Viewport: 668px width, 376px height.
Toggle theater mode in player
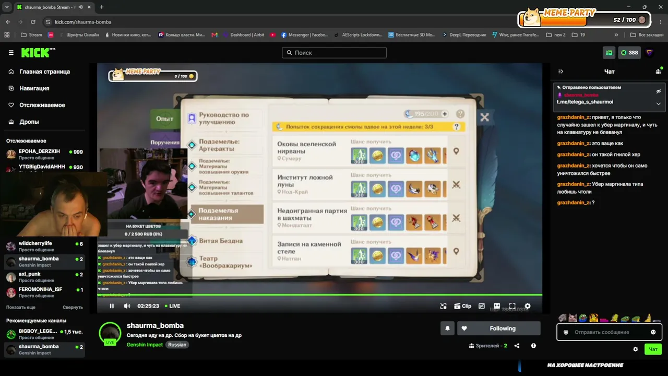[x=497, y=306]
